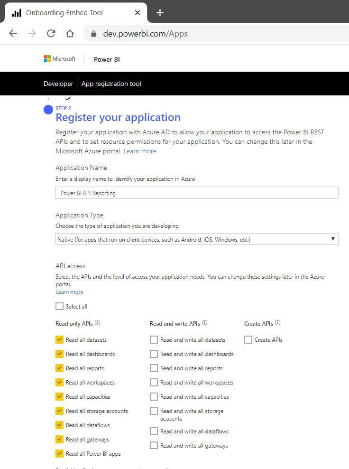Open a new tab with plus icon
This screenshot has width=349, height=469.
click(x=160, y=12)
